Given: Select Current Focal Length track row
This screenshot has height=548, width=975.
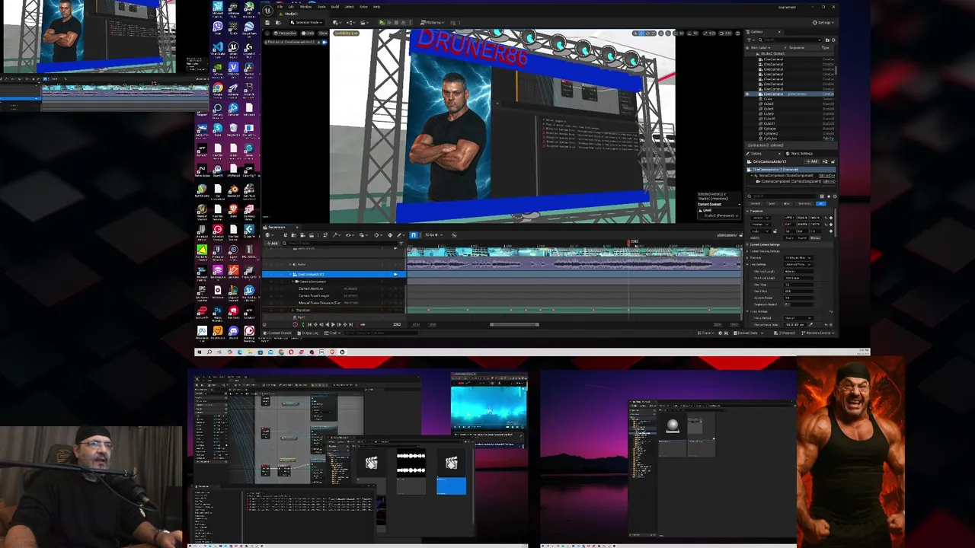Looking at the screenshot, I should [x=333, y=295].
